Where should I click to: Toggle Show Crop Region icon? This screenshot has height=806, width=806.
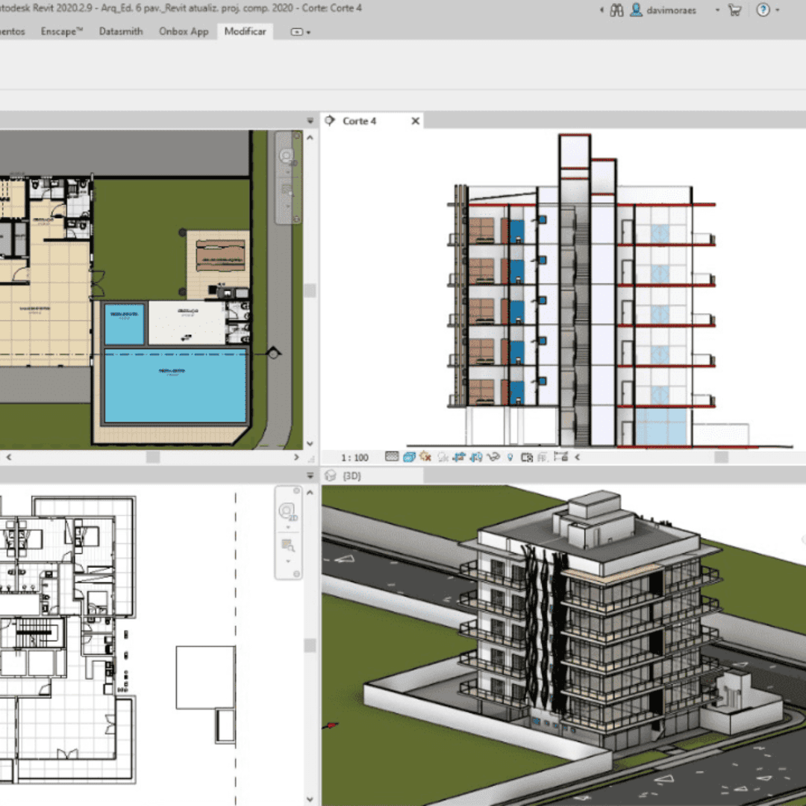(475, 457)
